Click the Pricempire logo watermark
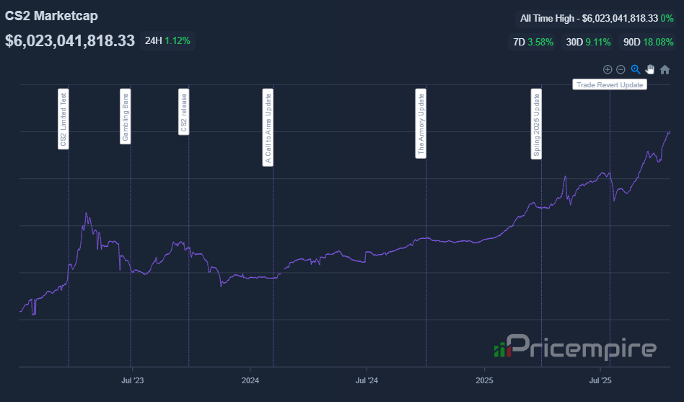 click(x=575, y=347)
